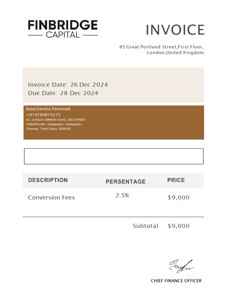Click the phone number +919789819275
The image size is (227, 303).
click(43, 115)
